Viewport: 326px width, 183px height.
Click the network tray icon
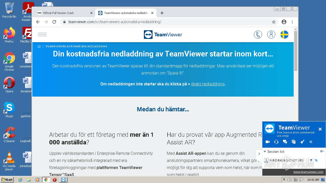(x=296, y=180)
